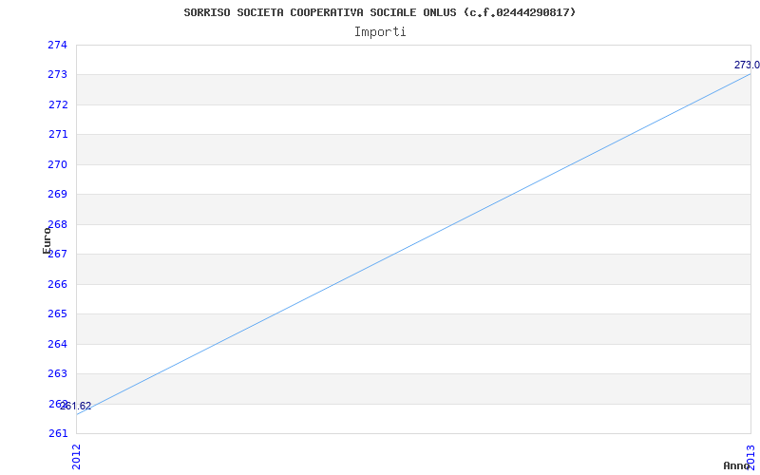The height and width of the screenshot is (475, 760).
Task: Click the Importi subtitle
Action: [x=379, y=32]
